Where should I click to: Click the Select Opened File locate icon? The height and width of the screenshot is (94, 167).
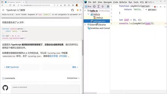click(x=94, y=7)
